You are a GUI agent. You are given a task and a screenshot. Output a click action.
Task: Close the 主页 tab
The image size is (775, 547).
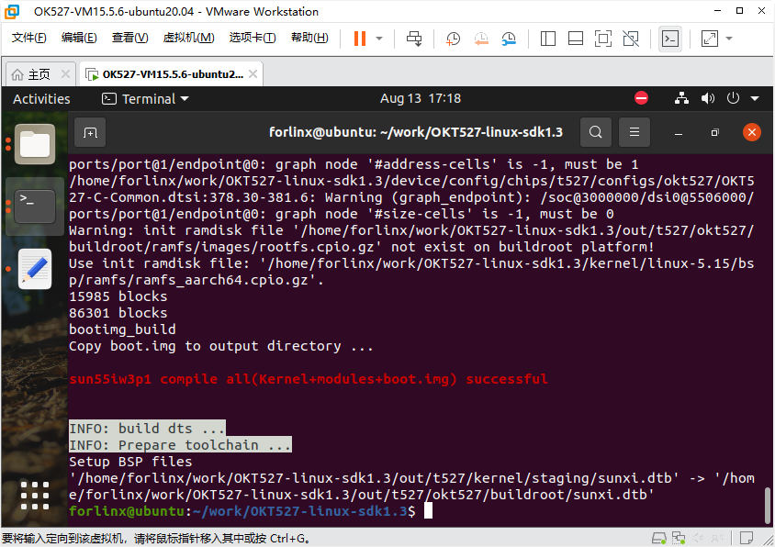[x=65, y=74]
